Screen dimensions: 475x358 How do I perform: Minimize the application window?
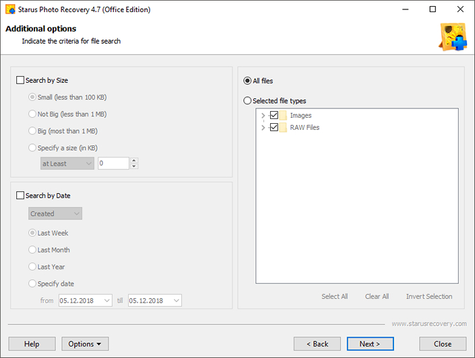click(406, 9)
